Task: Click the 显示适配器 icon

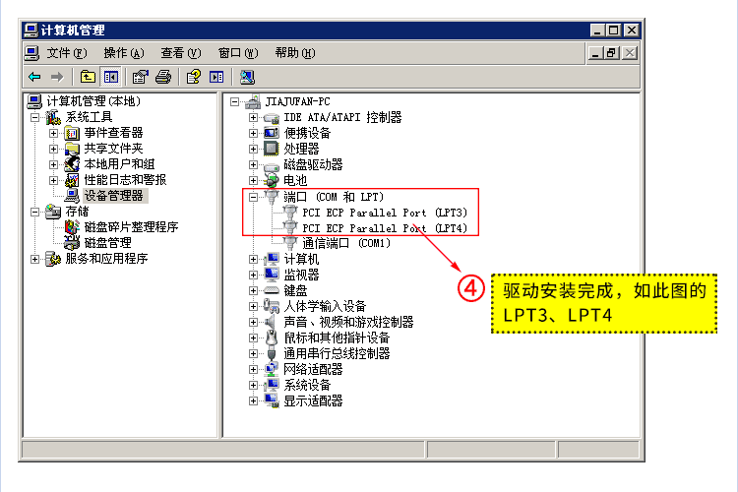Action: [272, 400]
